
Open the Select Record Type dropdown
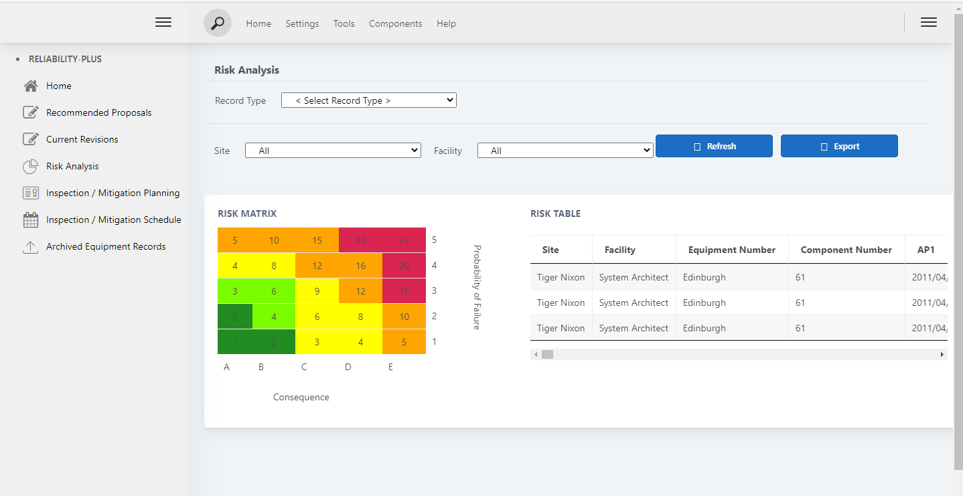point(368,100)
